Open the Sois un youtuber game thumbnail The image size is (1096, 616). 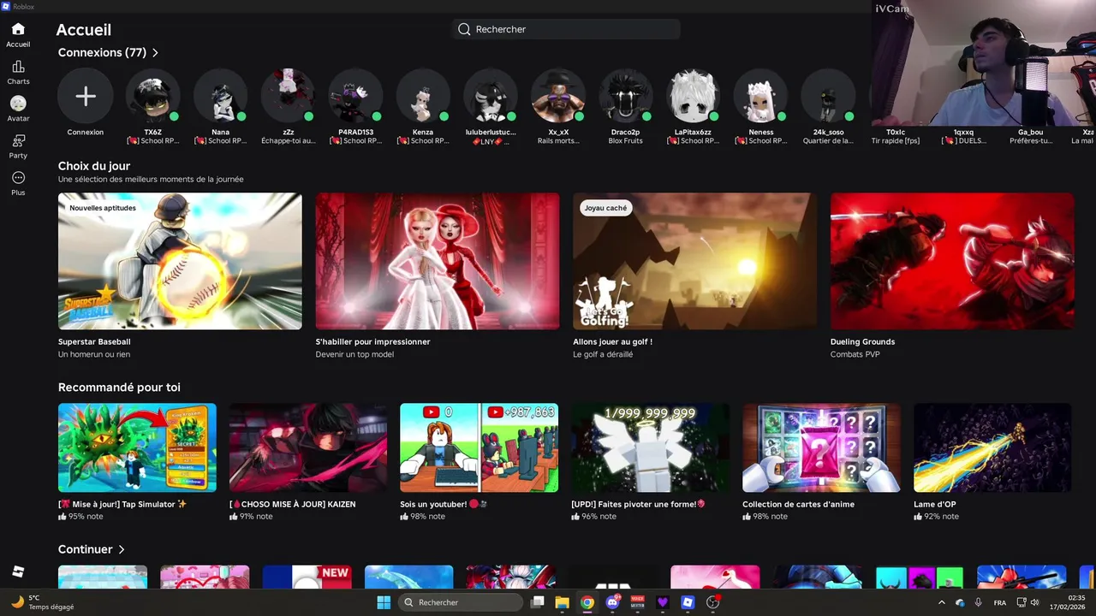coord(479,447)
